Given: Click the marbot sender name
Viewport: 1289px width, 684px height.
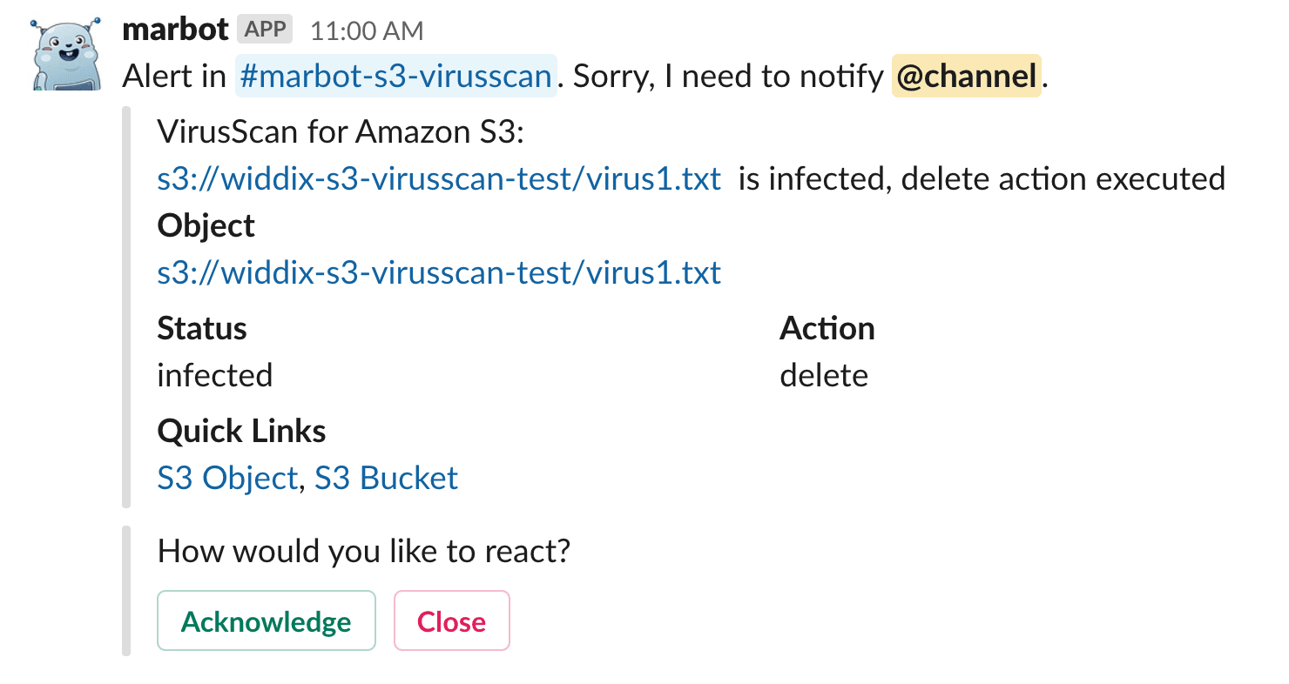Looking at the screenshot, I should 175,30.
